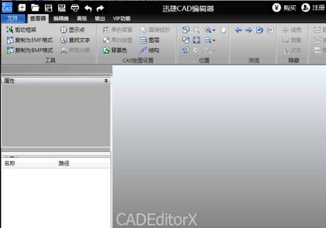326x228 pixels.
Task: Toggle the 显示点 option
Action: point(72,30)
